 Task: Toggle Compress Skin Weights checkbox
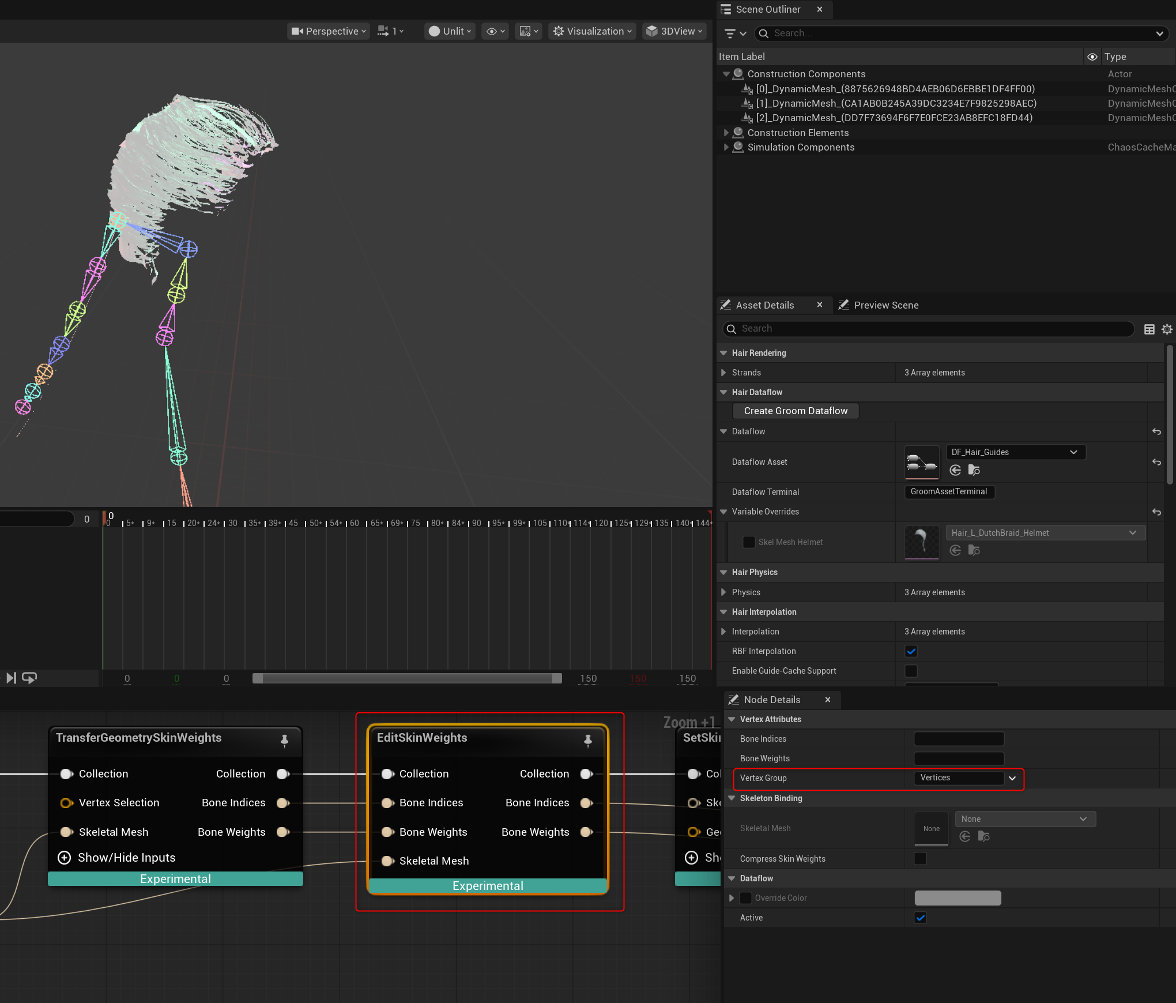tap(920, 859)
